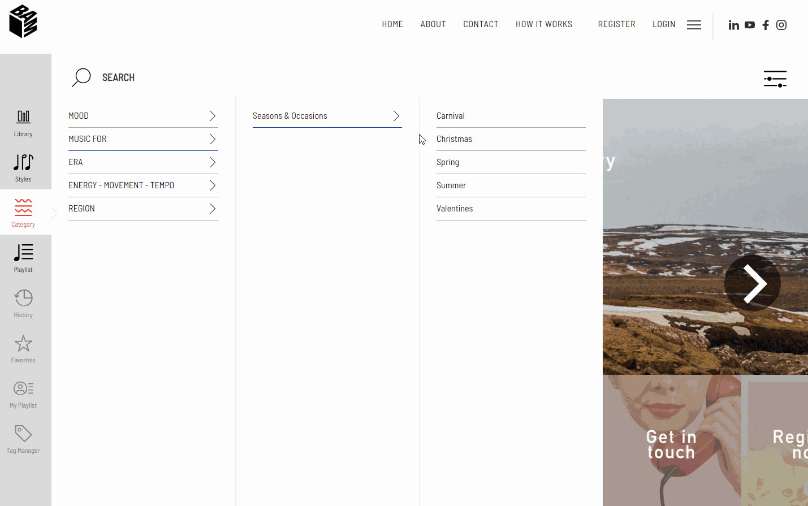Open the ABOUT page

pyautogui.click(x=433, y=24)
